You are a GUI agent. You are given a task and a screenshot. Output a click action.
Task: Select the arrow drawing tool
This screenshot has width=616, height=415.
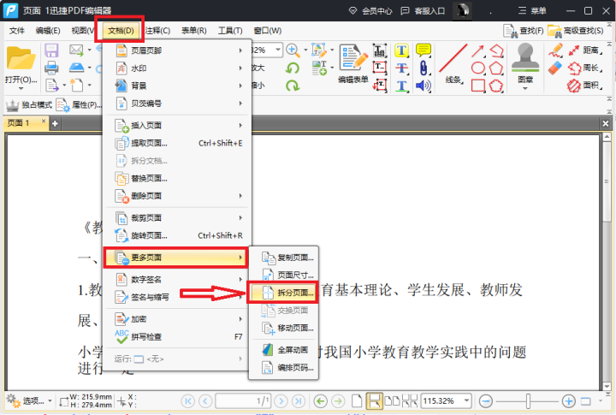[x=477, y=50]
